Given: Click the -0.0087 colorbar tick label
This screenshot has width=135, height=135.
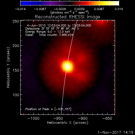Looking at the screenshot, I should coord(40,9).
